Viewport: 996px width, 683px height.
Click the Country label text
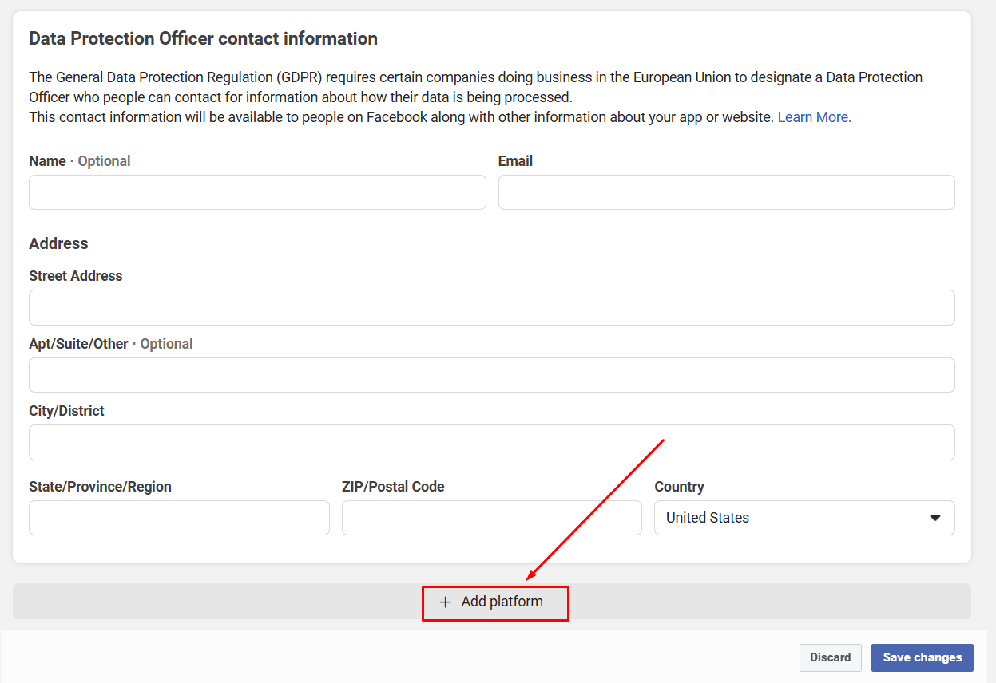[x=679, y=487]
